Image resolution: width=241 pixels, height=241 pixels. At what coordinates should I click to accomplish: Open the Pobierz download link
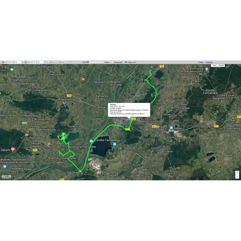201,62
